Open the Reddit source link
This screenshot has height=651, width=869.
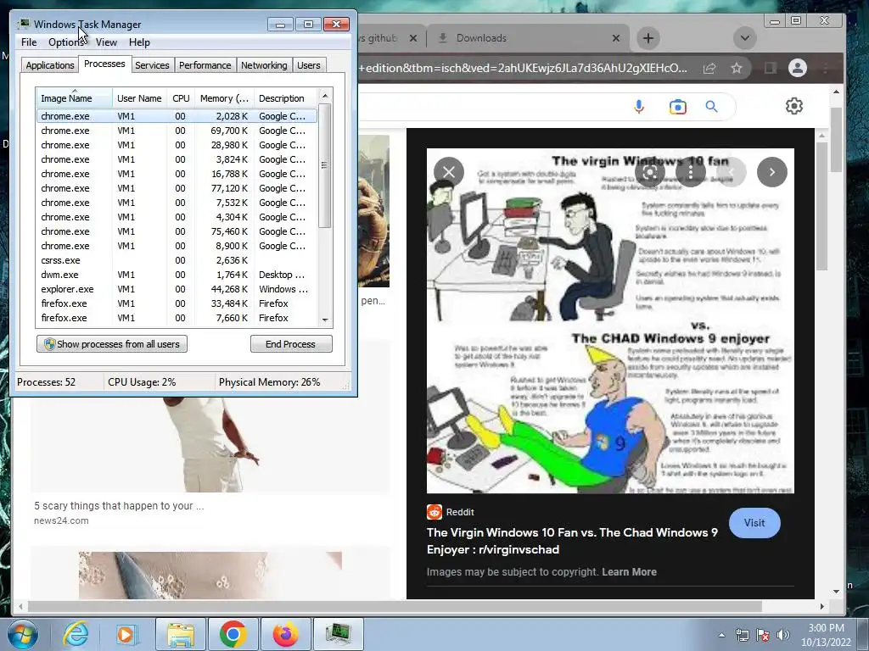coord(451,512)
